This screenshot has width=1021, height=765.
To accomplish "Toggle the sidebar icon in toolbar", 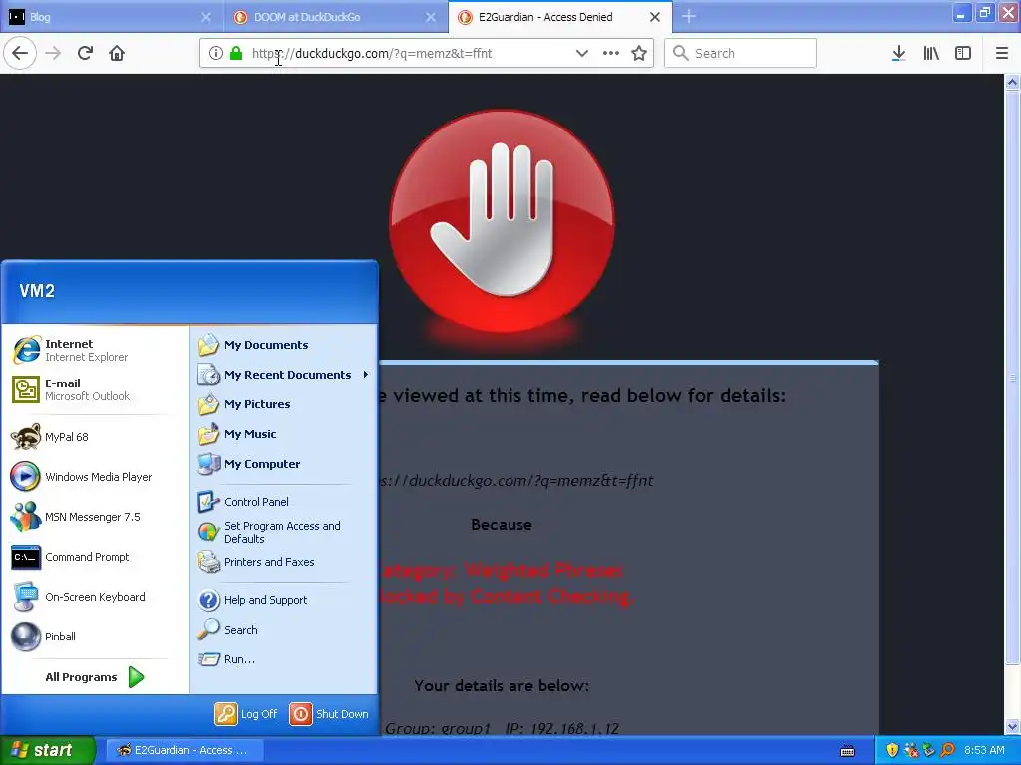I will click(963, 53).
